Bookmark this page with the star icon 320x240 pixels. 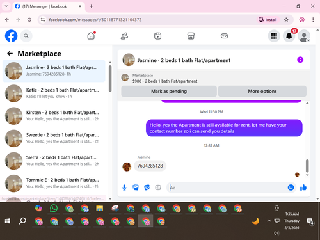[x=286, y=20]
